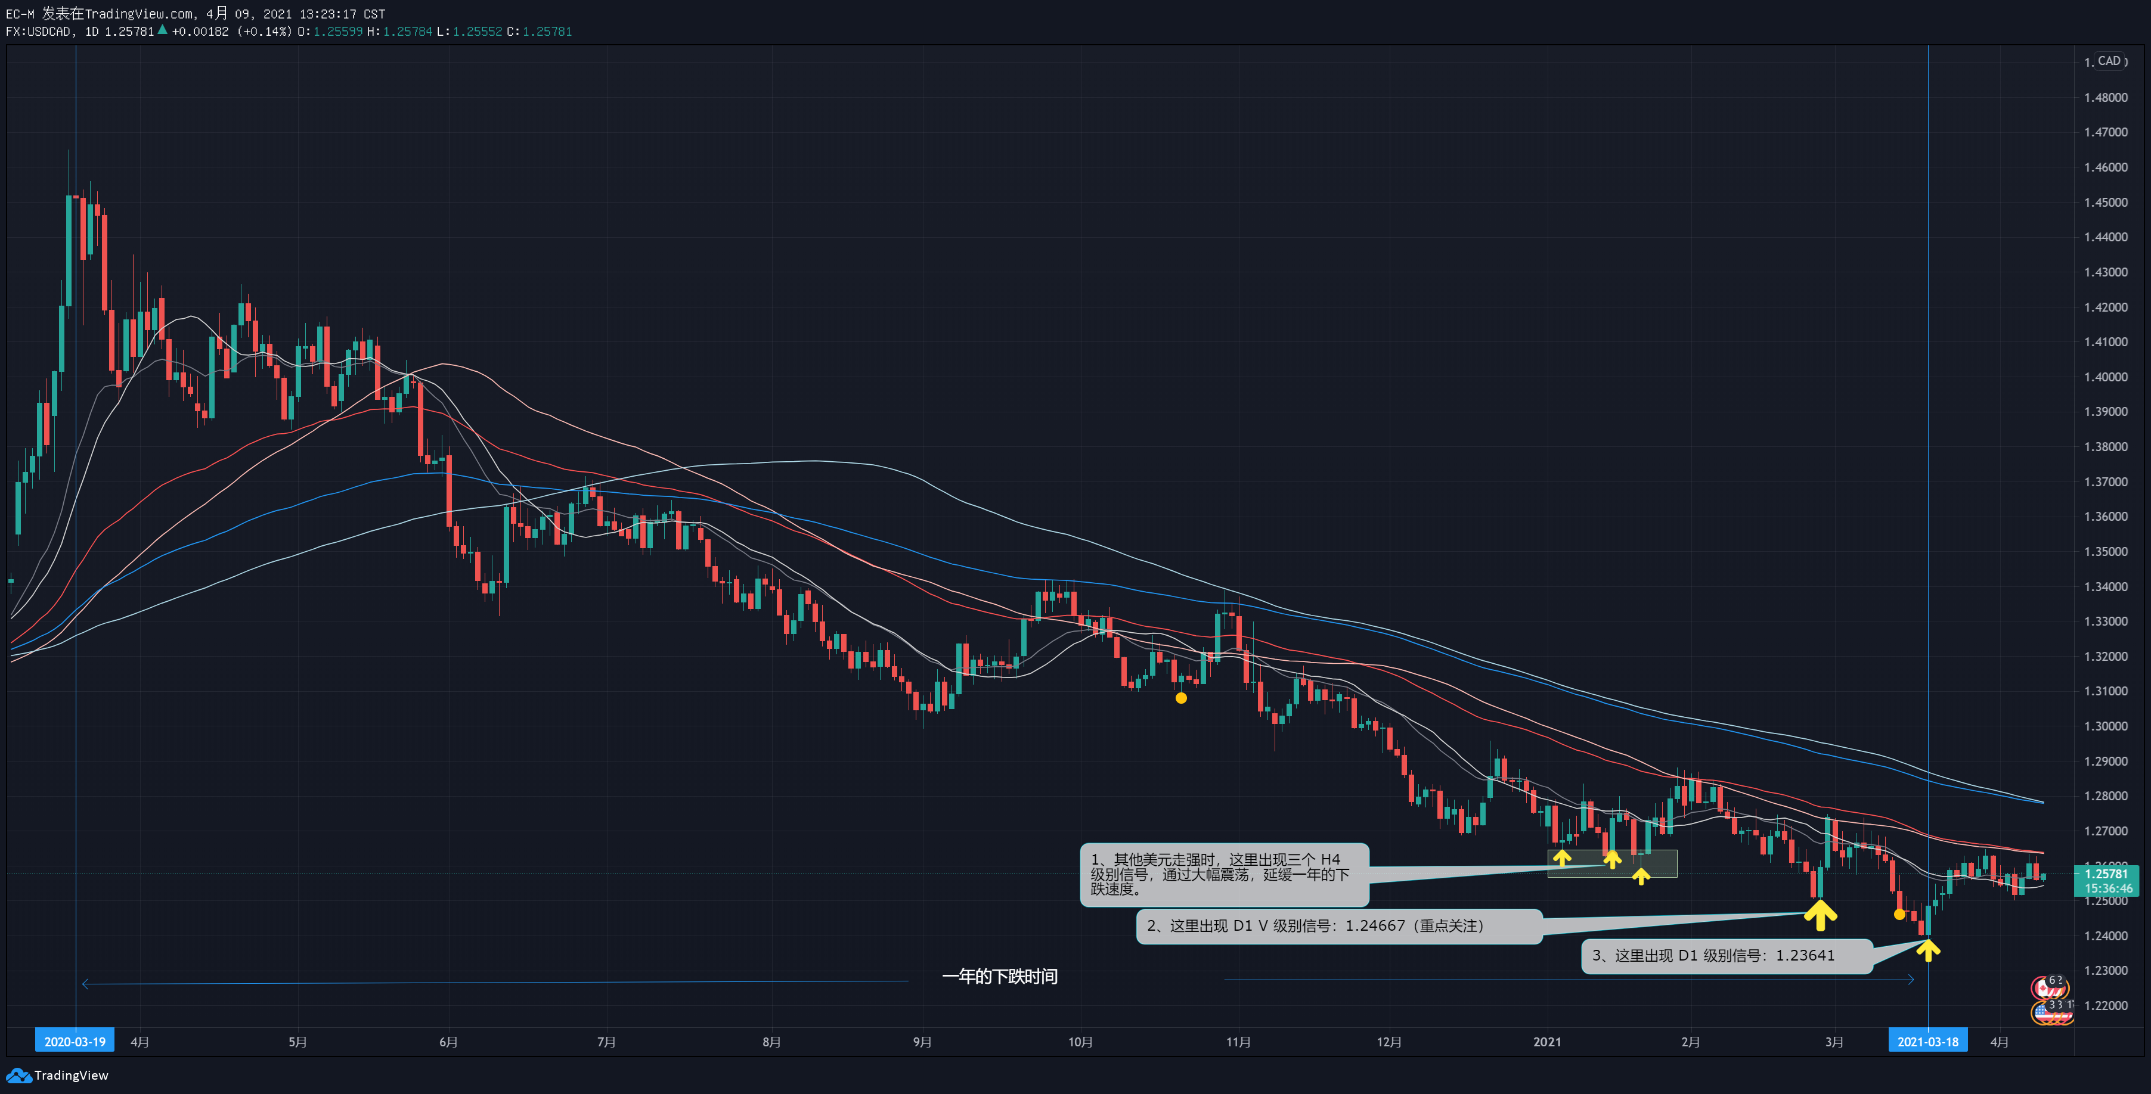Click the yellow arrow under the 2021-03-18 low
The height and width of the screenshot is (1094, 2151).
coord(1928,950)
